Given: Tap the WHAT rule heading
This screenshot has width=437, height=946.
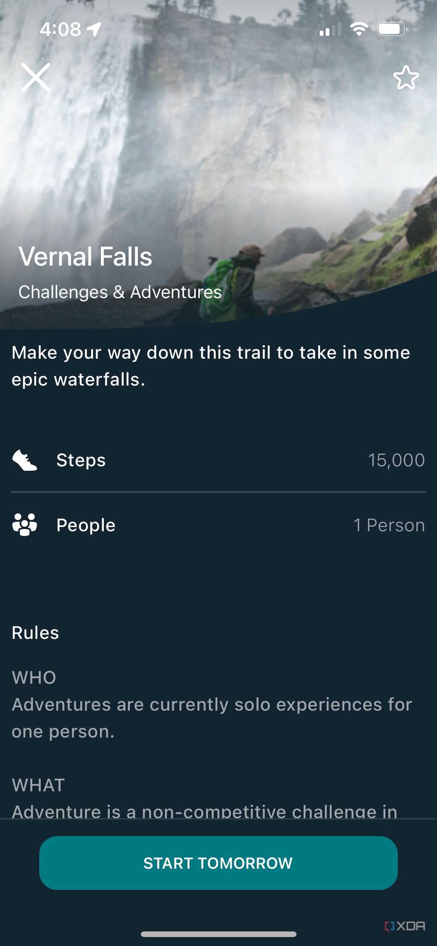Looking at the screenshot, I should [x=38, y=785].
